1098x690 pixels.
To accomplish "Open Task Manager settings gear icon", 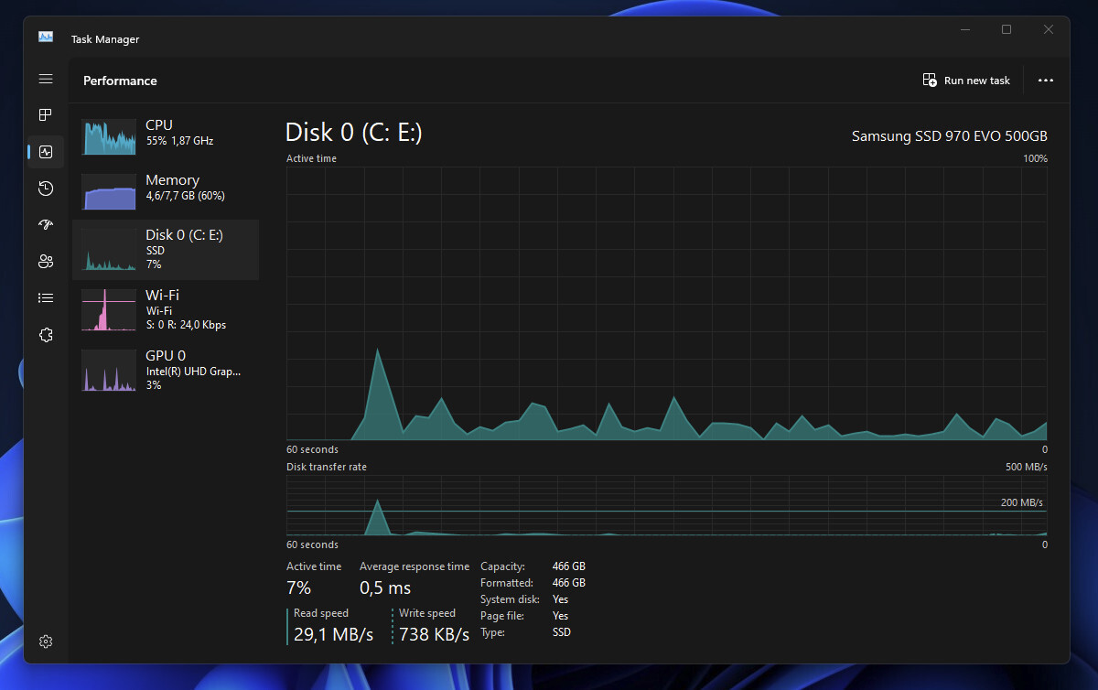I will pyautogui.click(x=46, y=641).
